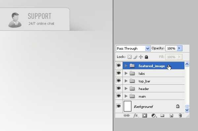Hide the tabs group
Screen dimensions: 198x131
click(118, 73)
